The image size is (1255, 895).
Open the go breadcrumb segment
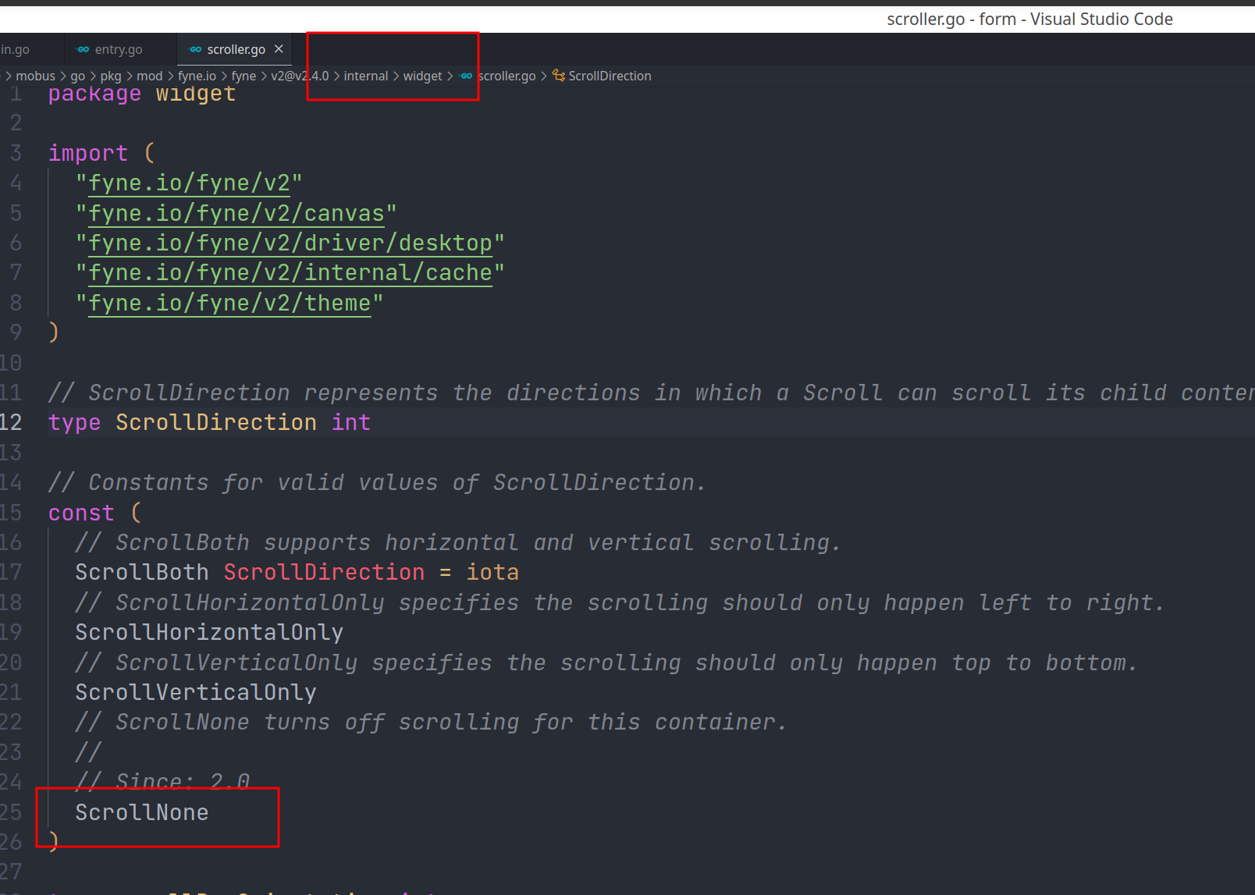click(x=78, y=76)
